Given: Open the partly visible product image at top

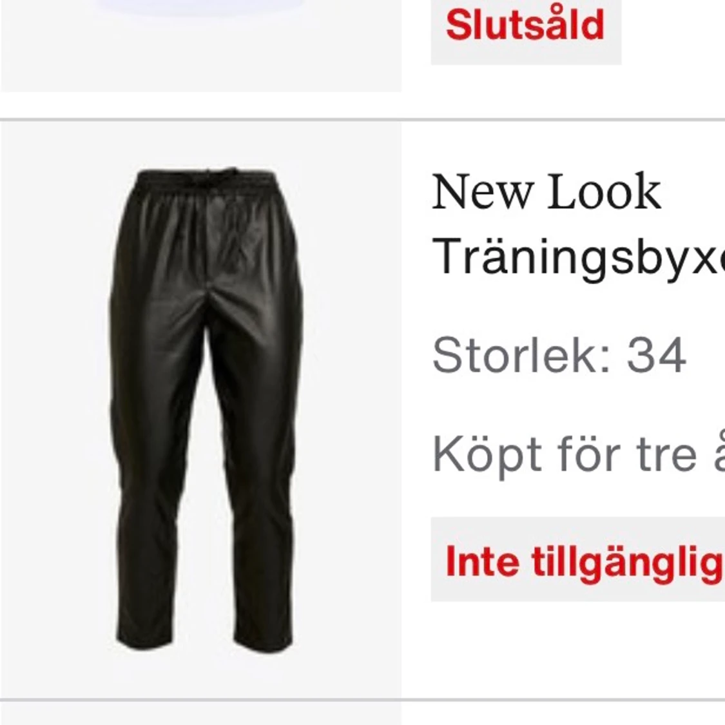Looking at the screenshot, I should (x=200, y=45).
